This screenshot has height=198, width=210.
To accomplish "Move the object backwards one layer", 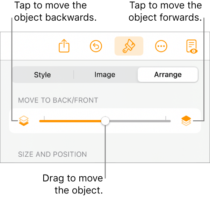I will pos(24,121).
